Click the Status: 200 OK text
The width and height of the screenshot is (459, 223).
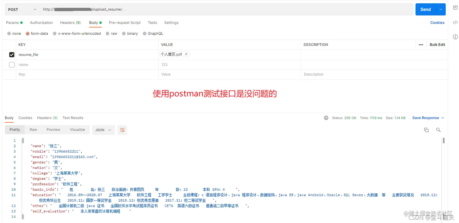[344, 118]
